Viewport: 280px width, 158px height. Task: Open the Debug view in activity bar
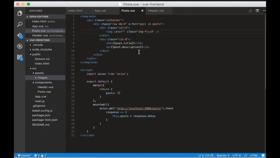[20, 47]
